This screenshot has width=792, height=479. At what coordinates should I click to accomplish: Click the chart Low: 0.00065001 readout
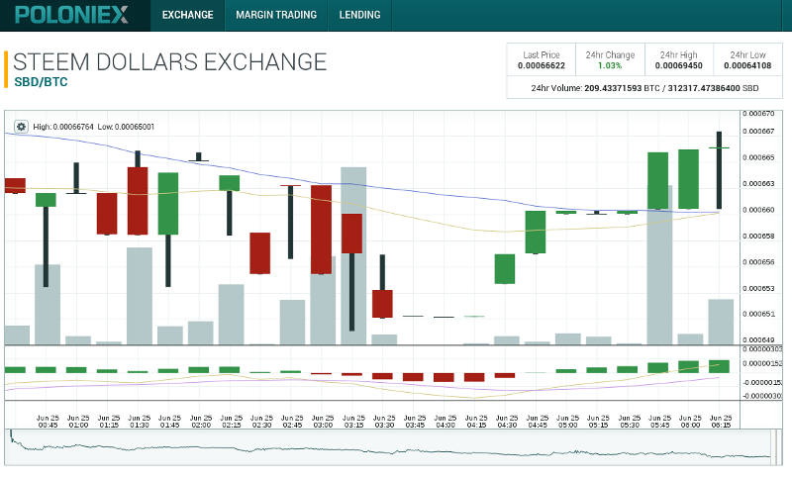[126, 127]
